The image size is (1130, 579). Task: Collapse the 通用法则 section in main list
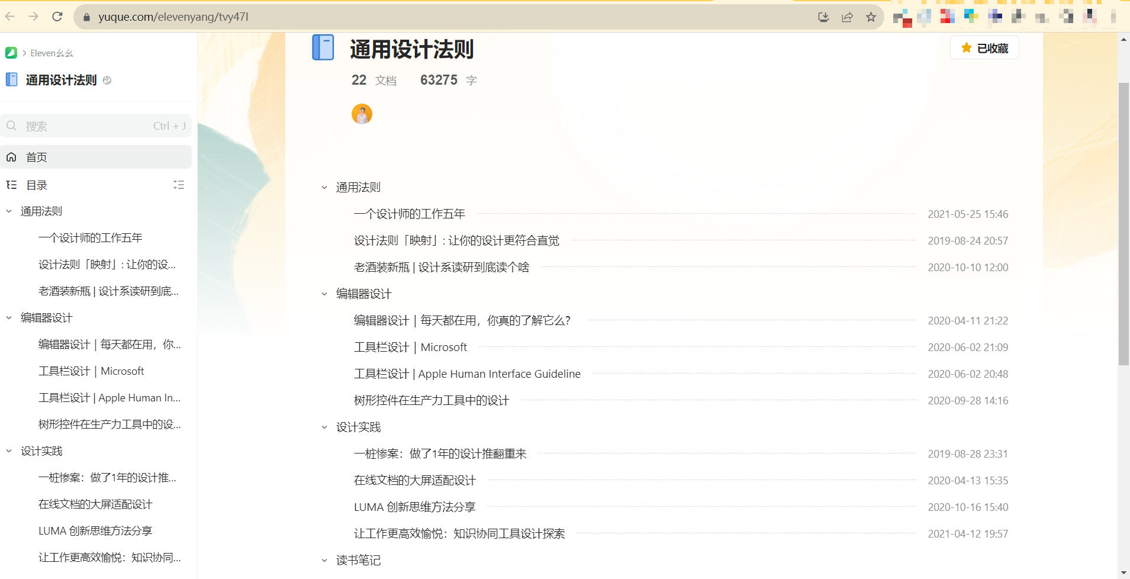[324, 188]
